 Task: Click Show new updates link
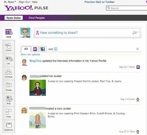30,55
